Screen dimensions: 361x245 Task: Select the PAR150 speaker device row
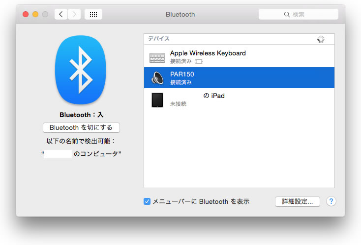[x=239, y=78]
